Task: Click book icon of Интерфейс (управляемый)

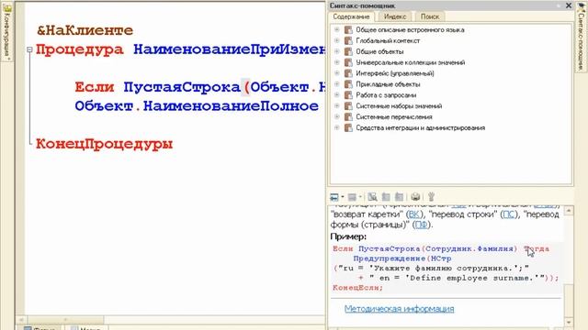Action: (x=348, y=73)
